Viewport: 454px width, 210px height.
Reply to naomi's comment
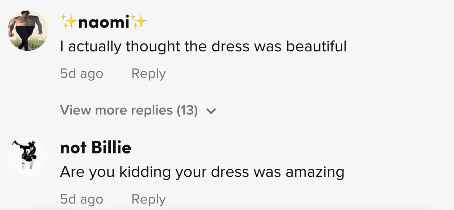[x=148, y=73]
